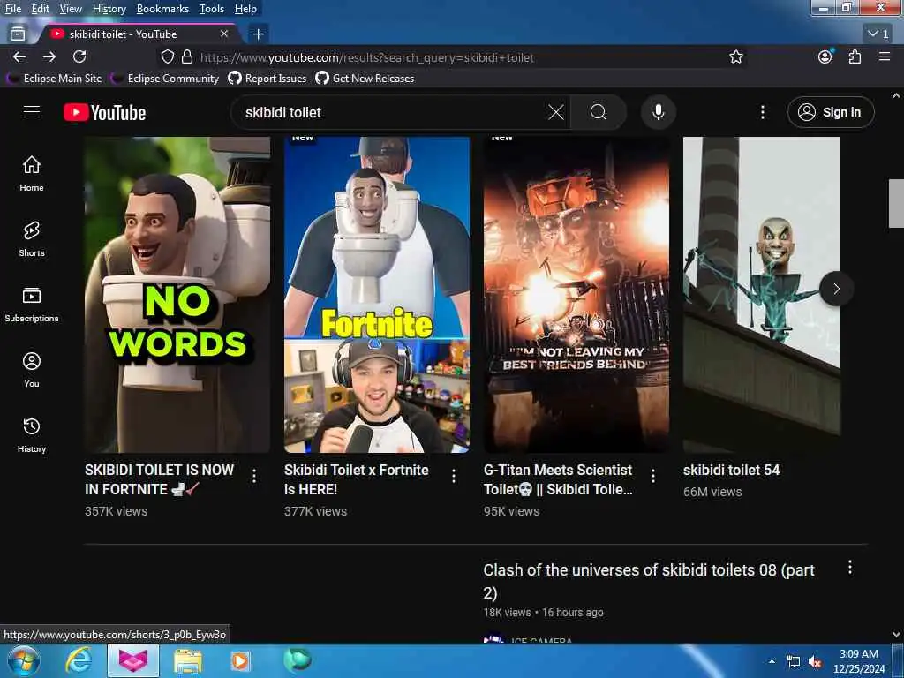Open Subscriptions in sidebar
Viewport: 904px width, 678px height.
click(x=31, y=304)
